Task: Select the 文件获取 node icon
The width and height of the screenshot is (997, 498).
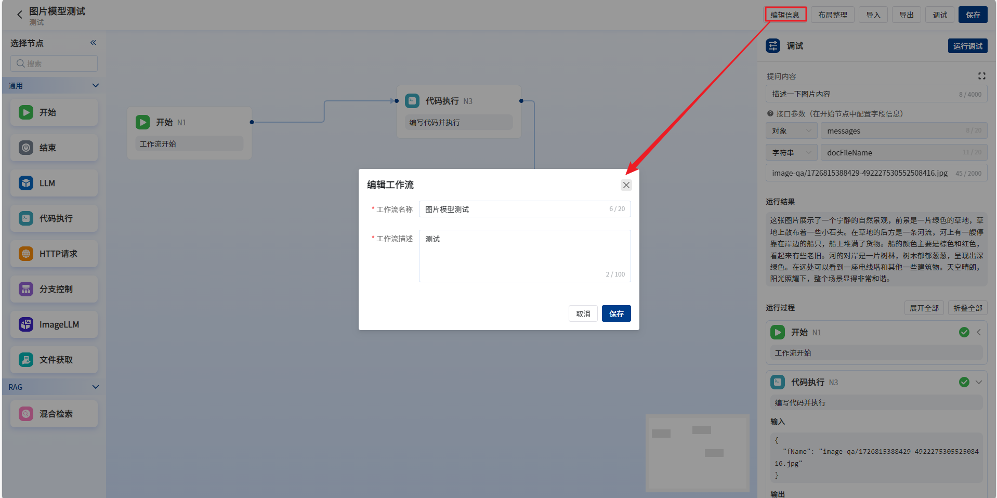Action: tap(26, 360)
